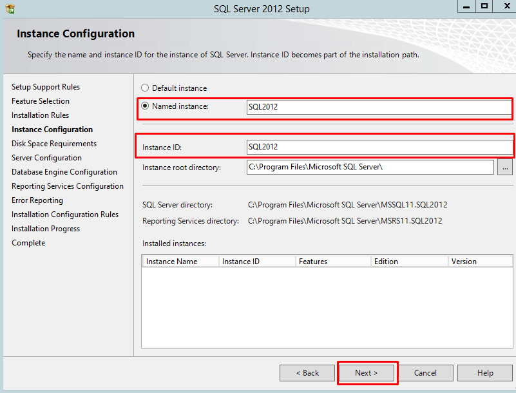Click the Instance root directory field

370,168
